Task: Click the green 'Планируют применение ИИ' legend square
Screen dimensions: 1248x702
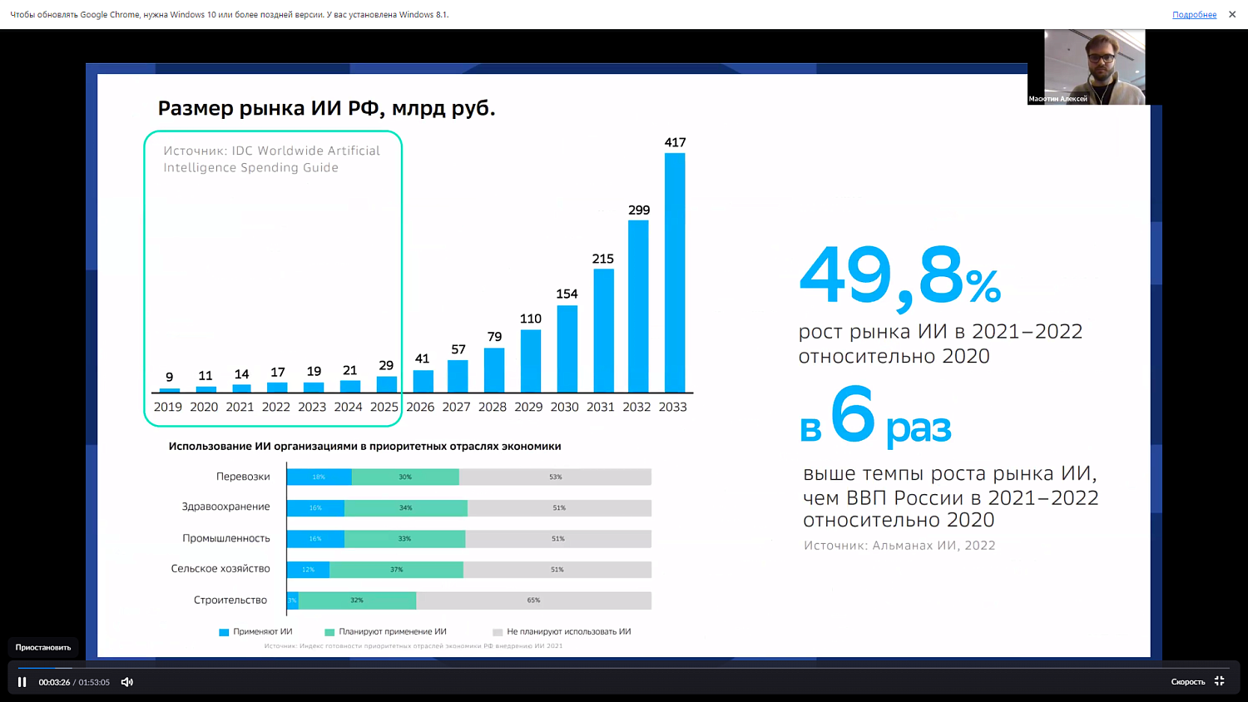Action: point(329,632)
